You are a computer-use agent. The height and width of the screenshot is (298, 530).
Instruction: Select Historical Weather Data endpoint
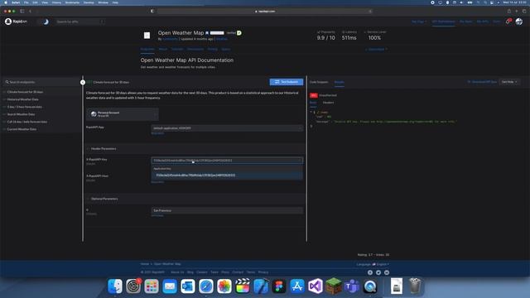(22, 99)
